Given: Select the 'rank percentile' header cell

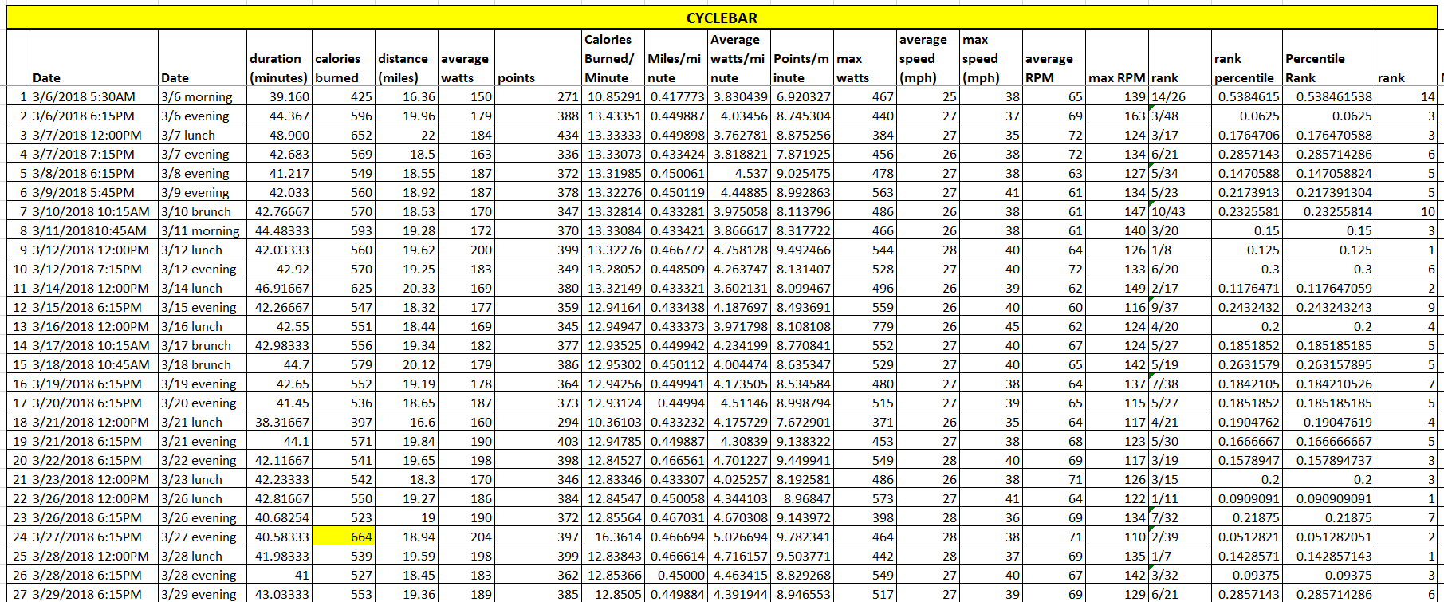Looking at the screenshot, I should [x=1246, y=57].
